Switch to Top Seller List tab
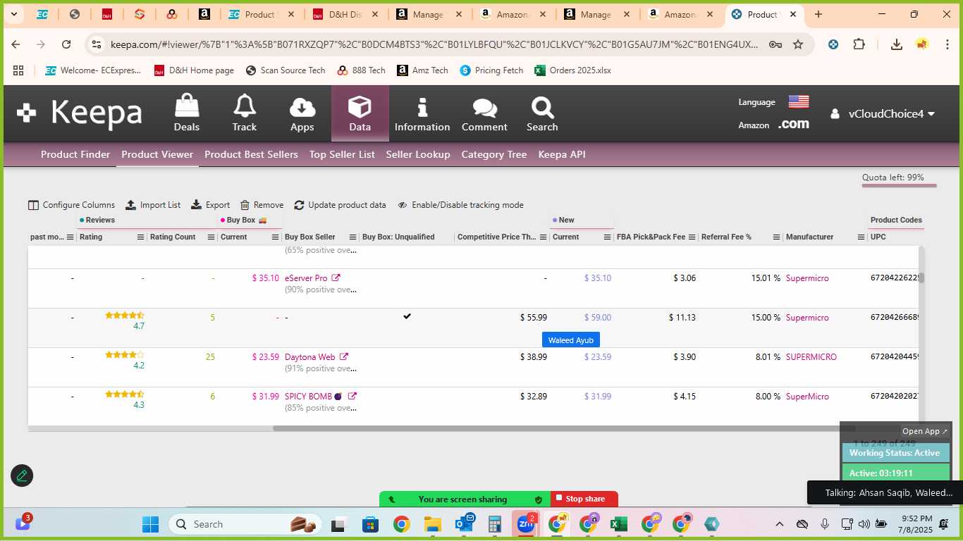The height and width of the screenshot is (541, 963). click(342, 154)
